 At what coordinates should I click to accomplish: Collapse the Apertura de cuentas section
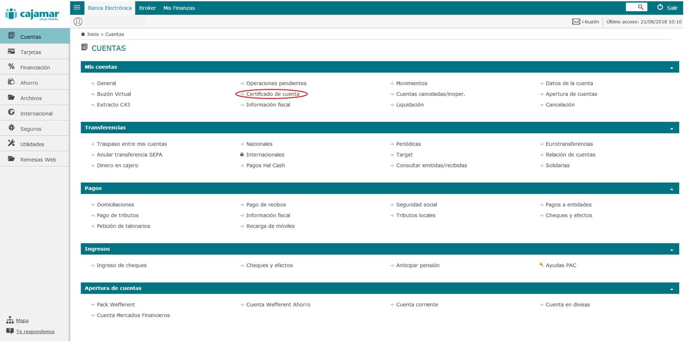[672, 289]
